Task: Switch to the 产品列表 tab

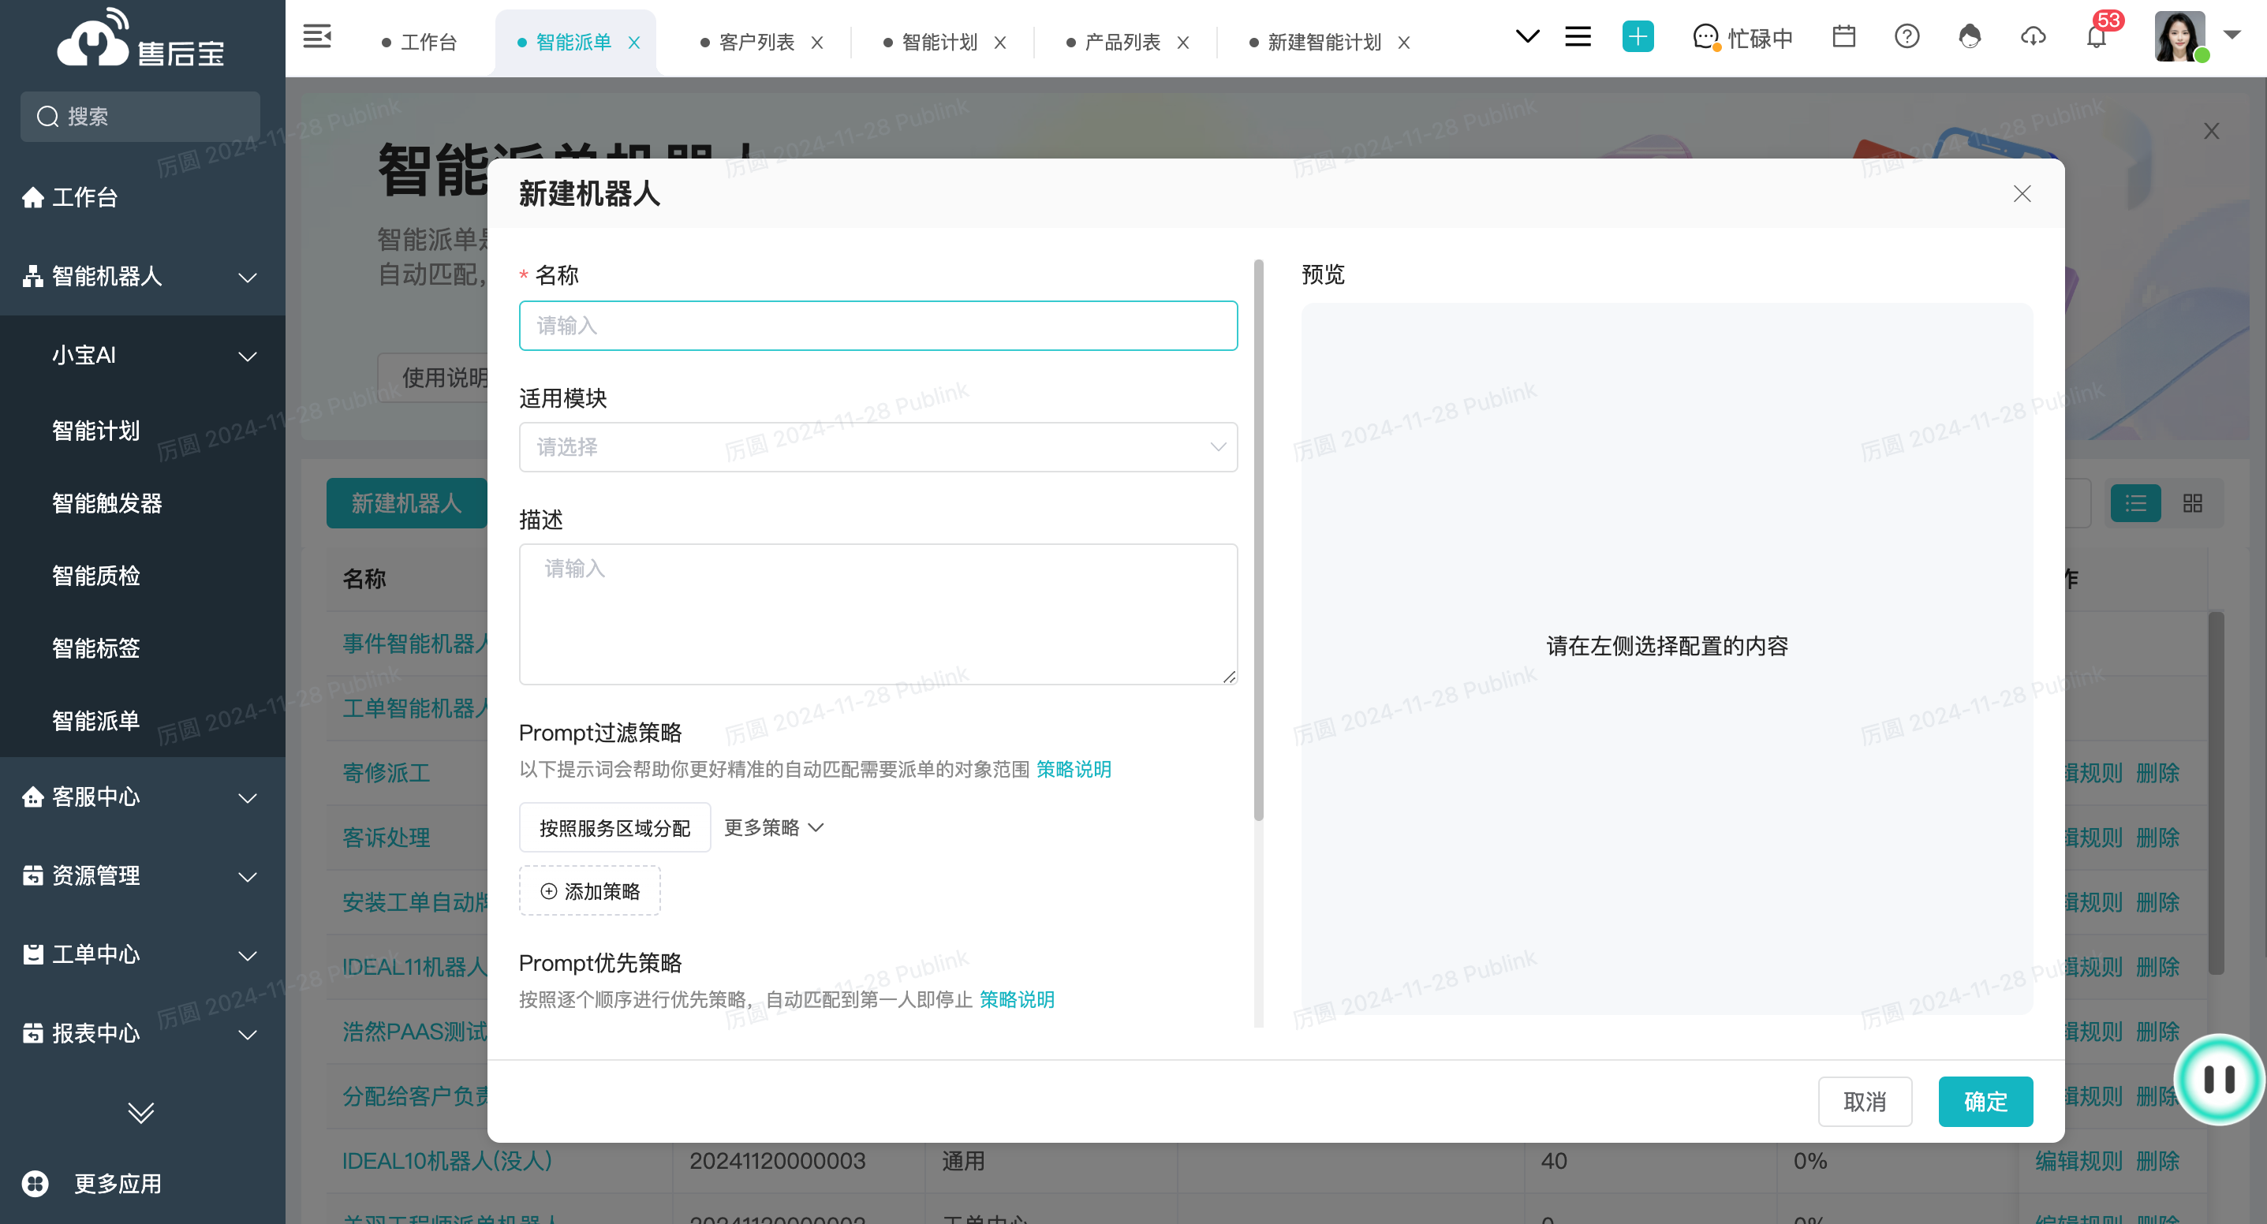Action: click(x=1122, y=43)
